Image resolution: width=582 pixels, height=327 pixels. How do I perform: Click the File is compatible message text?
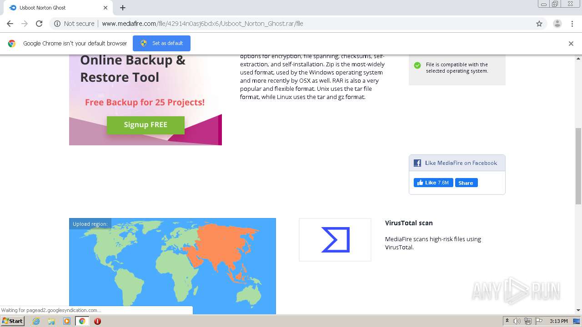457,68
